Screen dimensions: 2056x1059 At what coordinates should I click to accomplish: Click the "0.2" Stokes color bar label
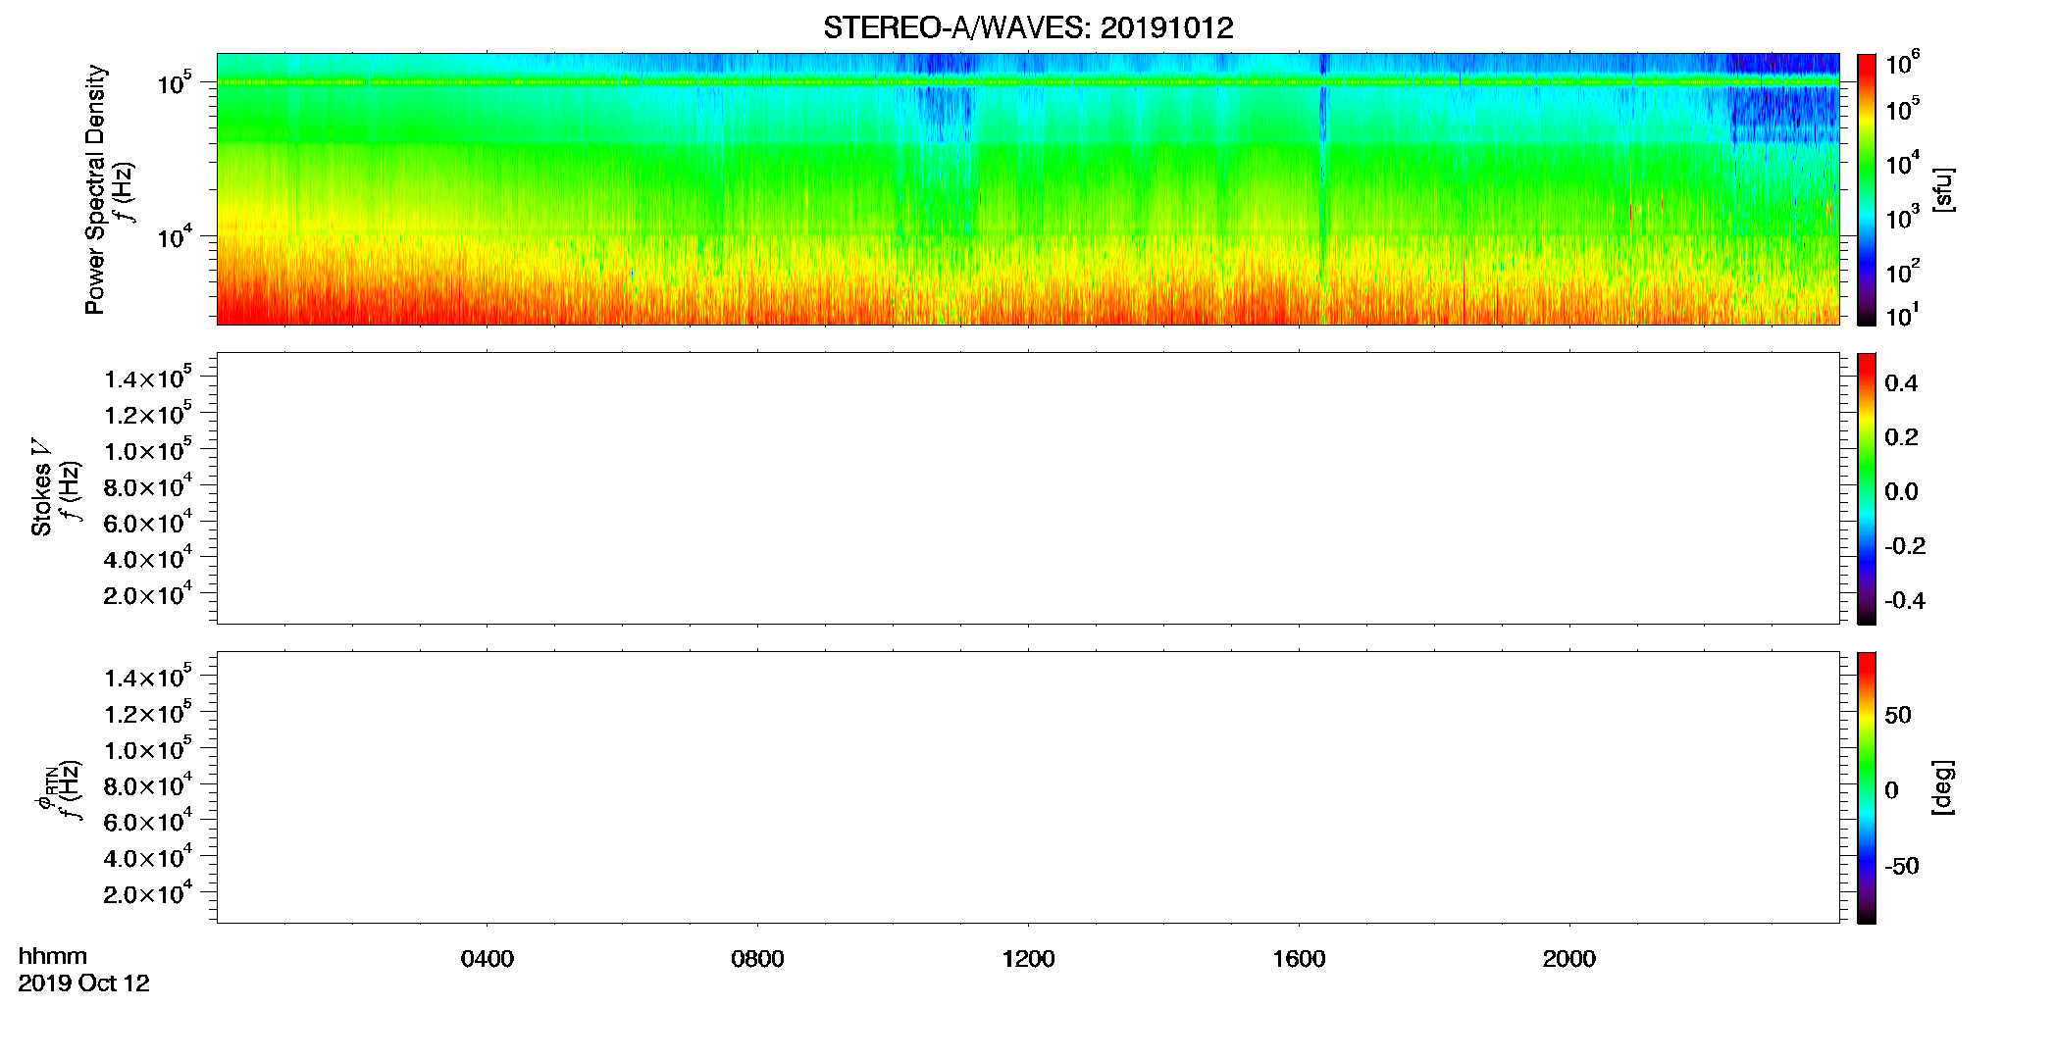click(x=1901, y=437)
